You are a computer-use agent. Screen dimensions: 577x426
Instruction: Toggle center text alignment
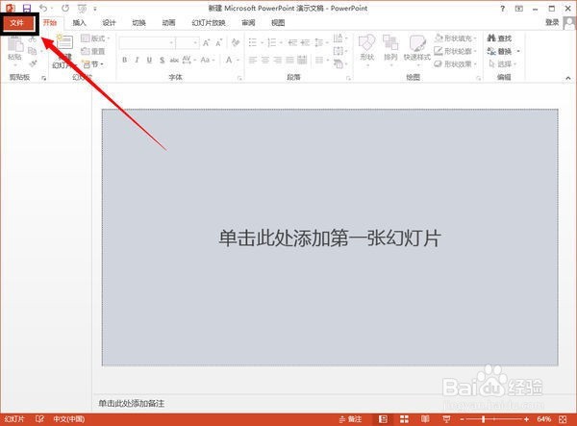click(265, 60)
